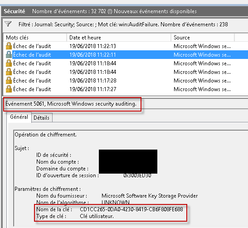Click lock icon of selected 11:22:11 event
Screen dimensions: 248x228
pyautogui.click(x=9, y=54)
